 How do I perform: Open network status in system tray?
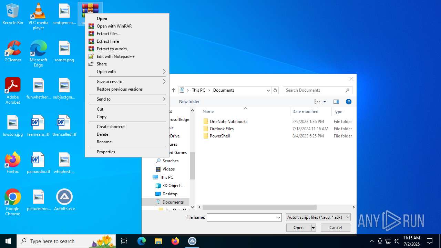coord(388,241)
